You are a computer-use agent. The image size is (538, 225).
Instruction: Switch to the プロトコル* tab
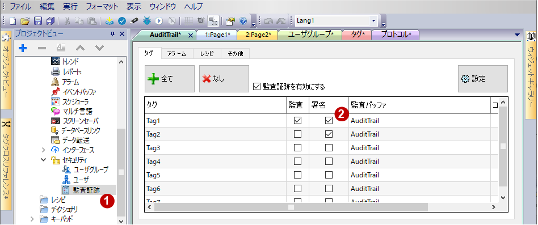click(x=396, y=35)
